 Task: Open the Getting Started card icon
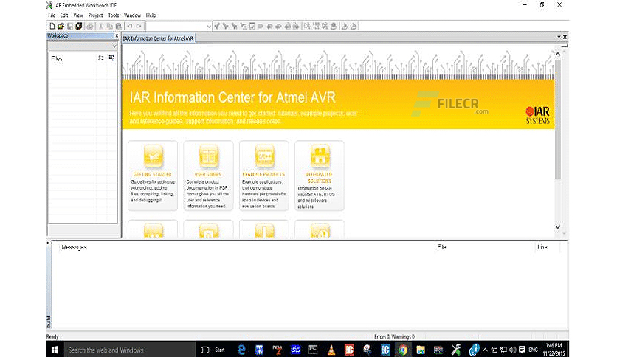pyautogui.click(x=153, y=156)
